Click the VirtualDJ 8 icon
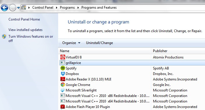Screen dimensions: 205x110 [x=63, y=57]
